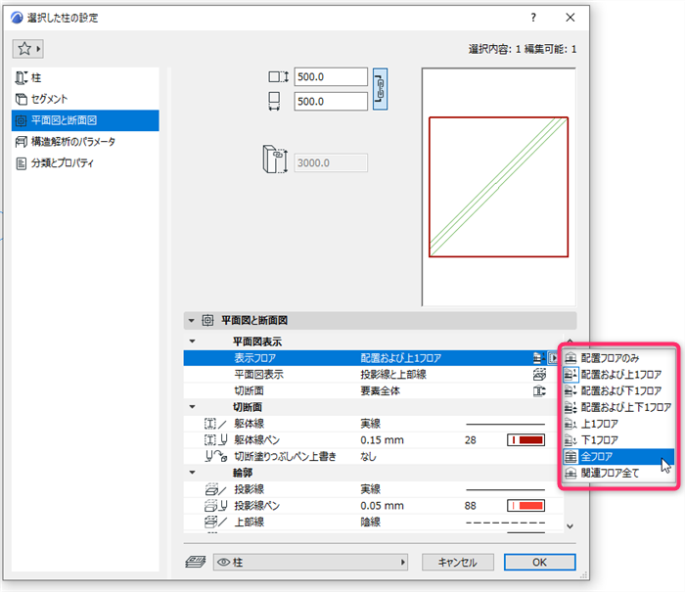The image size is (685, 592).
Task: Select the 柱 page in the sidebar
Action: [85, 78]
